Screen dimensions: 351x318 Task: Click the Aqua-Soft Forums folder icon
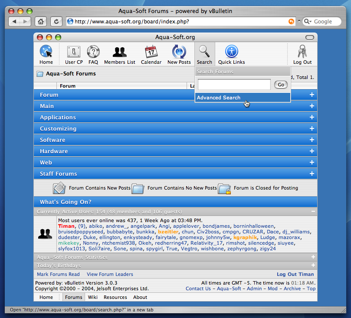click(x=40, y=74)
